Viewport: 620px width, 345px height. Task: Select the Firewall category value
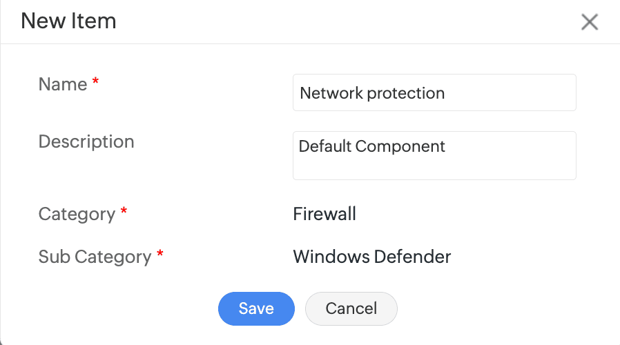324,214
